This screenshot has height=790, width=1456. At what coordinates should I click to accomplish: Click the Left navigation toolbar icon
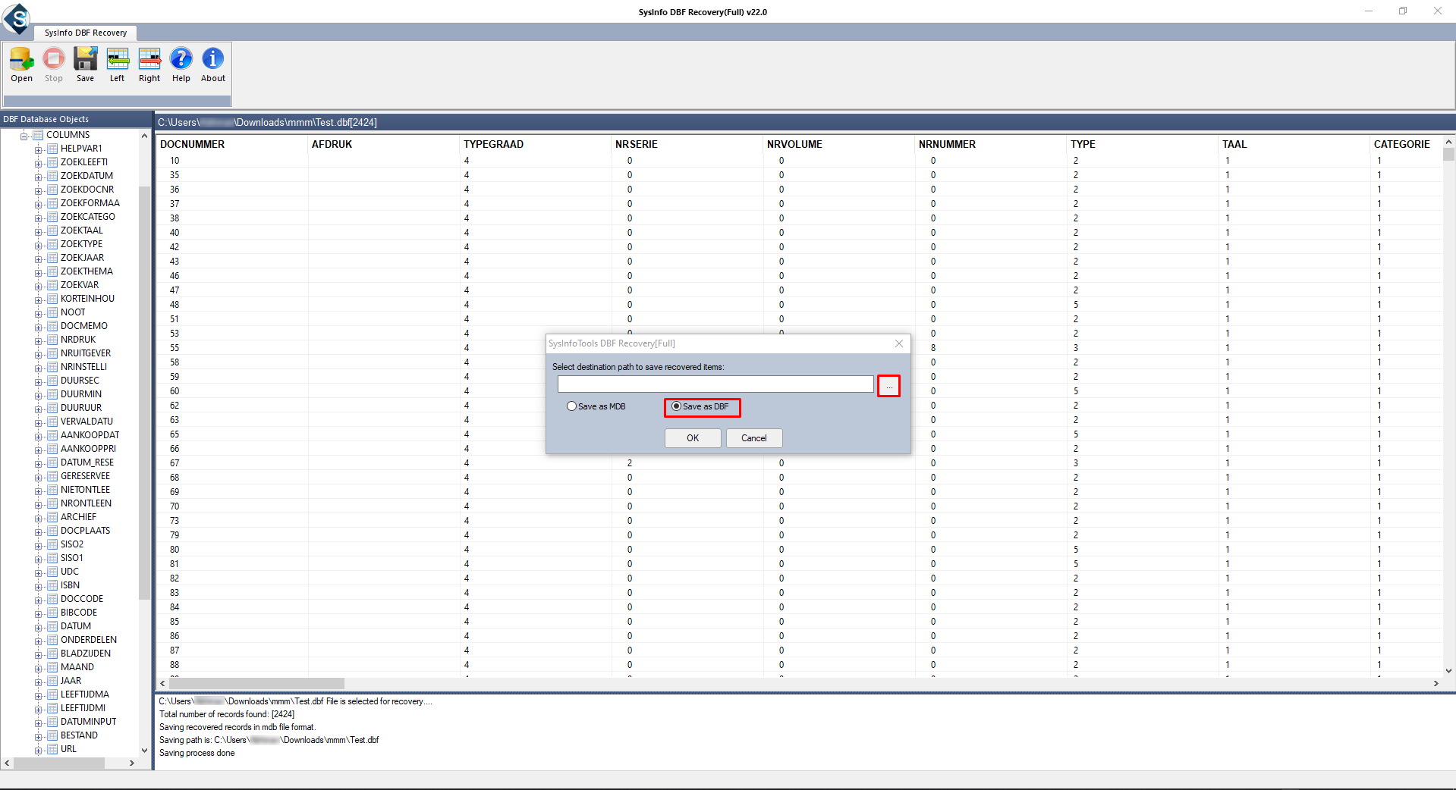[117, 59]
